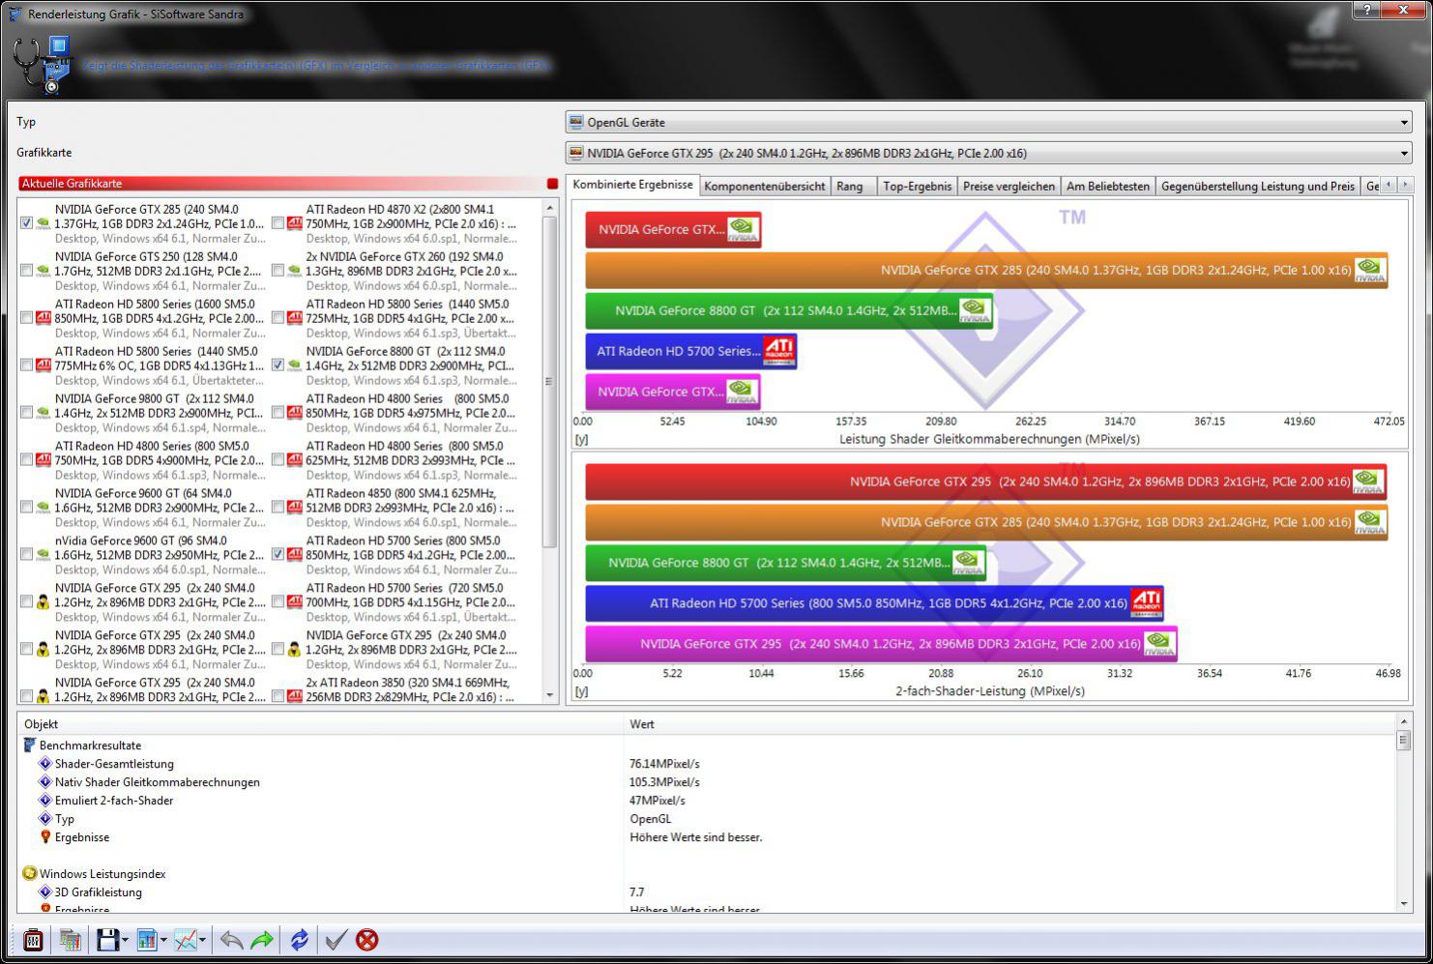The image size is (1433, 964).
Task: Click the graphics card list vertical scrollbar
Action: (550, 452)
